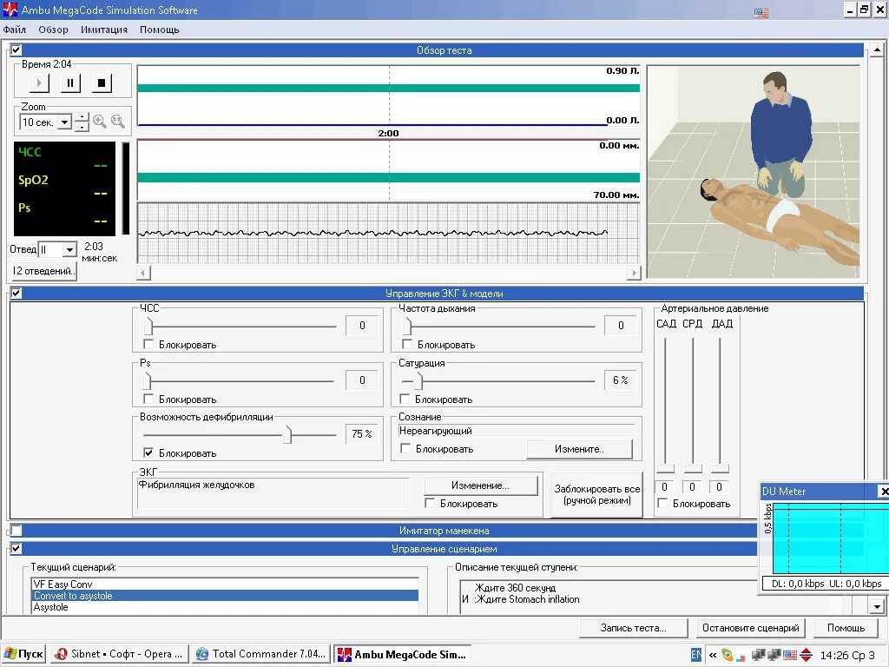The image size is (889, 667).
Task: Close the DU Meter widget
Action: (x=884, y=492)
